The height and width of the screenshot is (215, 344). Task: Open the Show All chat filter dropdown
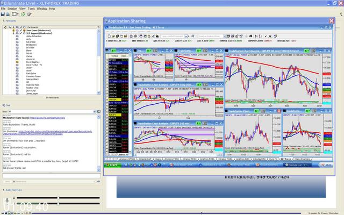point(95,112)
